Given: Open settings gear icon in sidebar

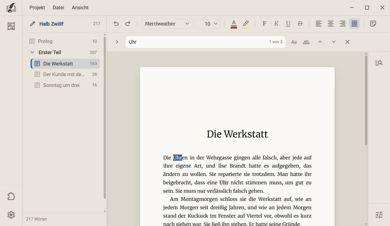Looking at the screenshot, I should pos(11,215).
